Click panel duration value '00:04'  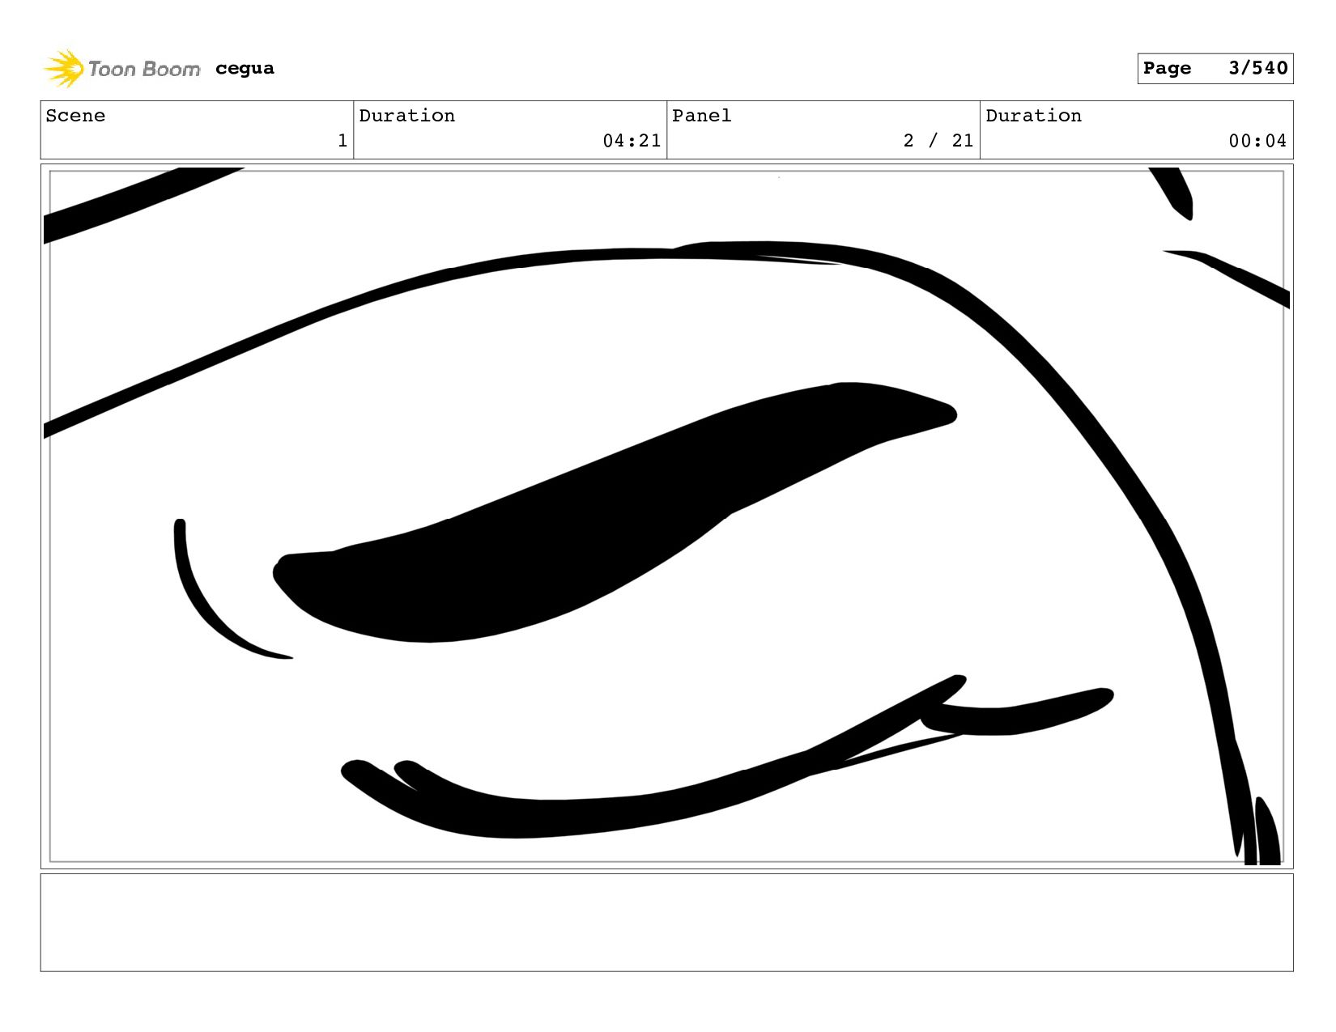click(x=1257, y=141)
